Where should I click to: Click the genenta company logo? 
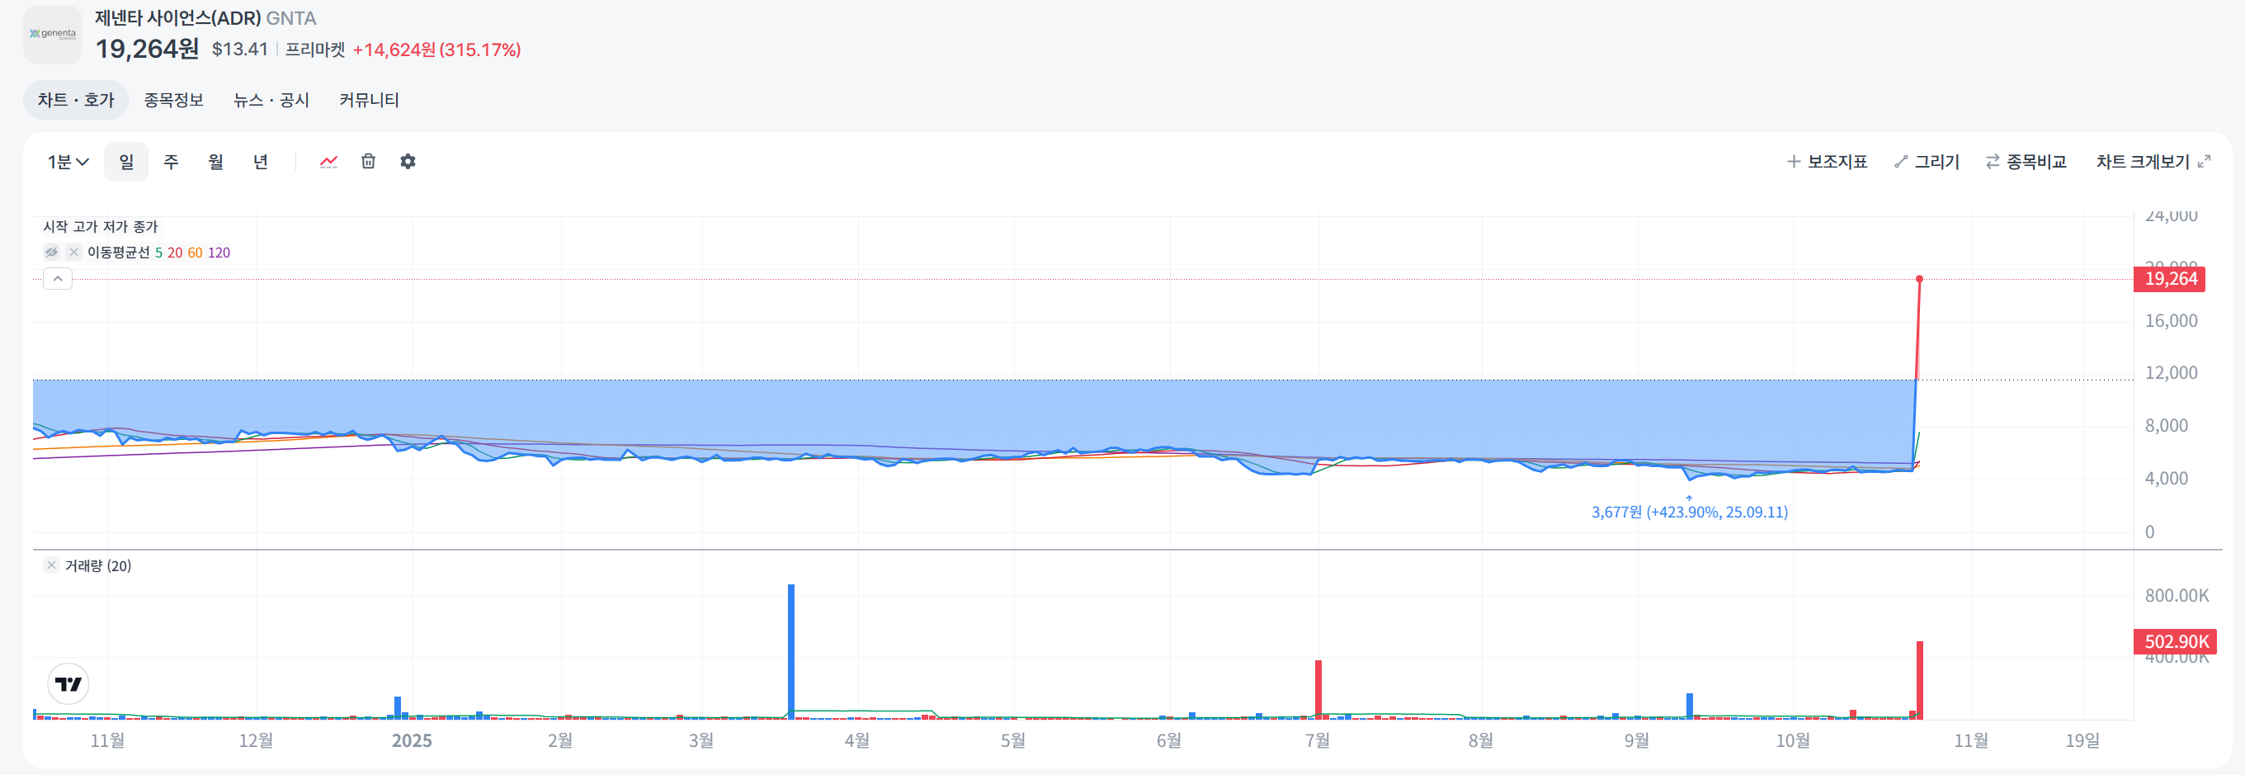(x=52, y=35)
